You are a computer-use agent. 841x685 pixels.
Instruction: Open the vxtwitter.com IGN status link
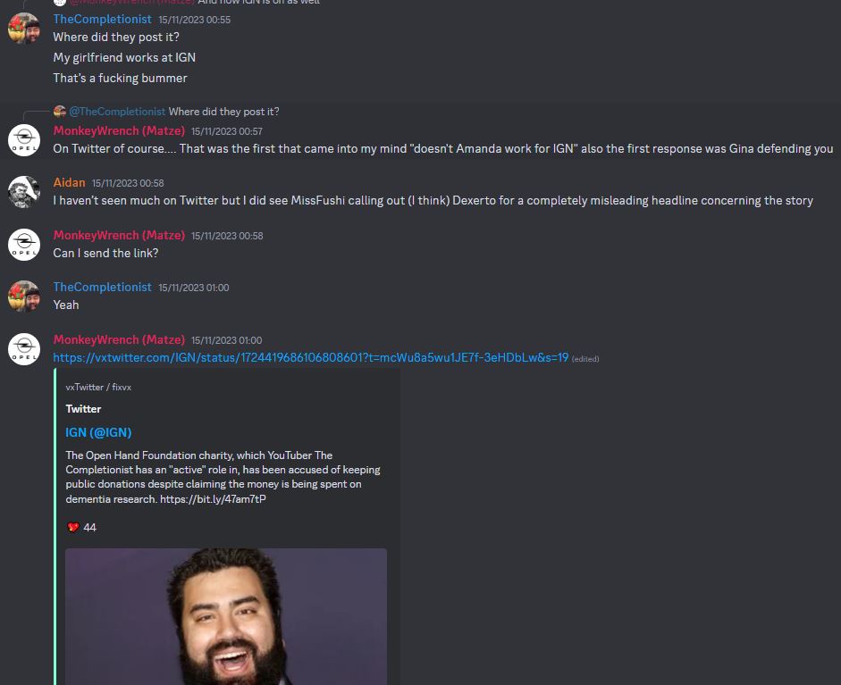(310, 357)
